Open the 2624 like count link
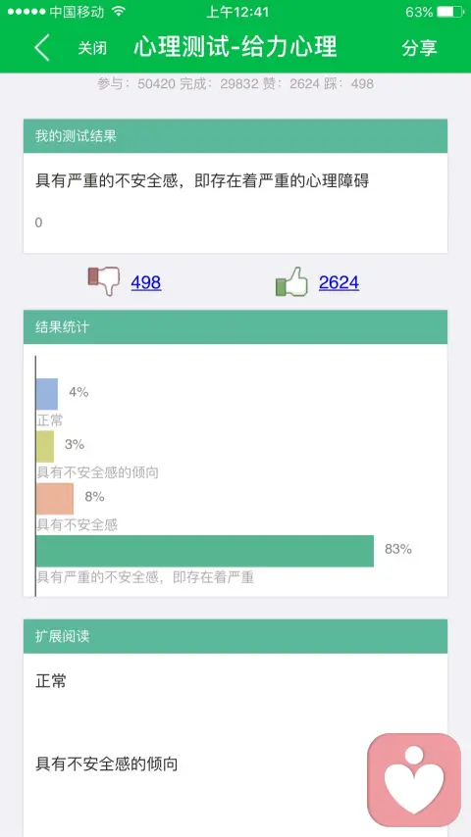 pos(339,282)
